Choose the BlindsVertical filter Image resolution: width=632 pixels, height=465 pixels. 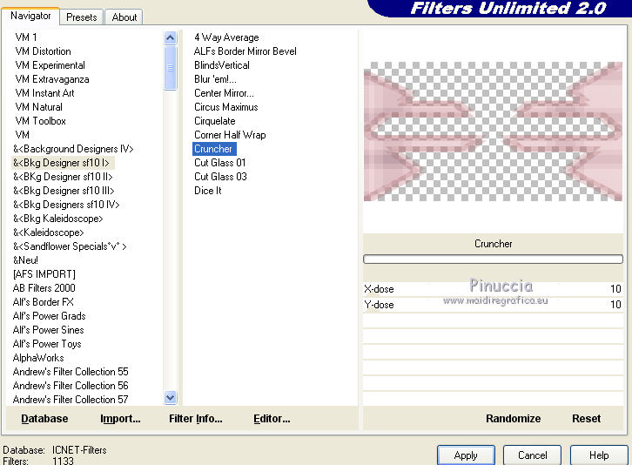pos(222,65)
